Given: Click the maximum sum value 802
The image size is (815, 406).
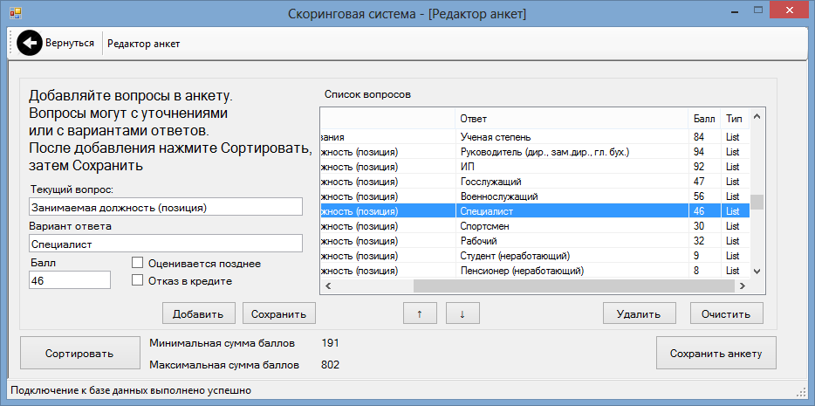Looking at the screenshot, I should [x=330, y=365].
